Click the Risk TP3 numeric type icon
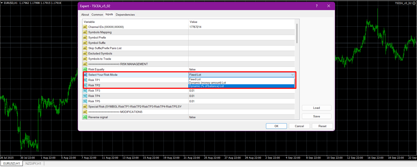Viewport: 417px width, 167px height. click(85, 91)
